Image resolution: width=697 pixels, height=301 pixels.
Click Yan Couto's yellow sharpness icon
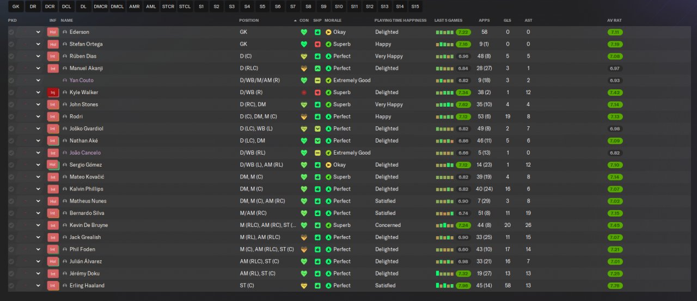(317, 81)
